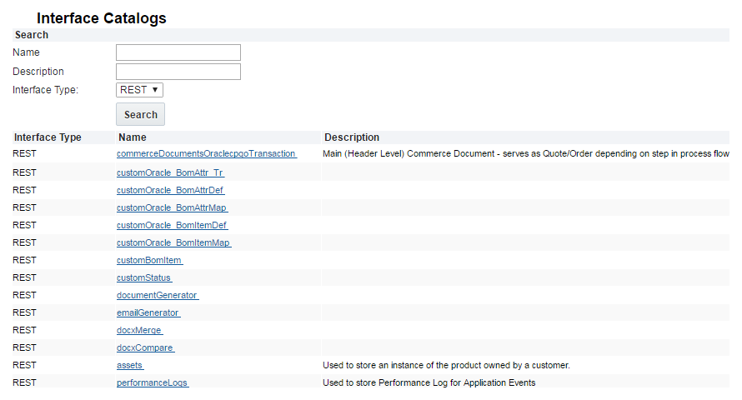This screenshot has height=400, width=742.
Task: Click the Description search input field
Action: click(x=178, y=72)
